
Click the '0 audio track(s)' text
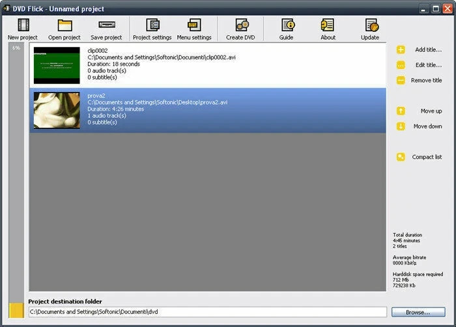coord(107,71)
